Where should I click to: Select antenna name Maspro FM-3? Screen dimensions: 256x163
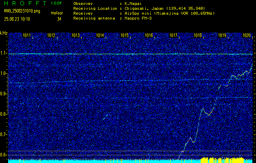138,18
